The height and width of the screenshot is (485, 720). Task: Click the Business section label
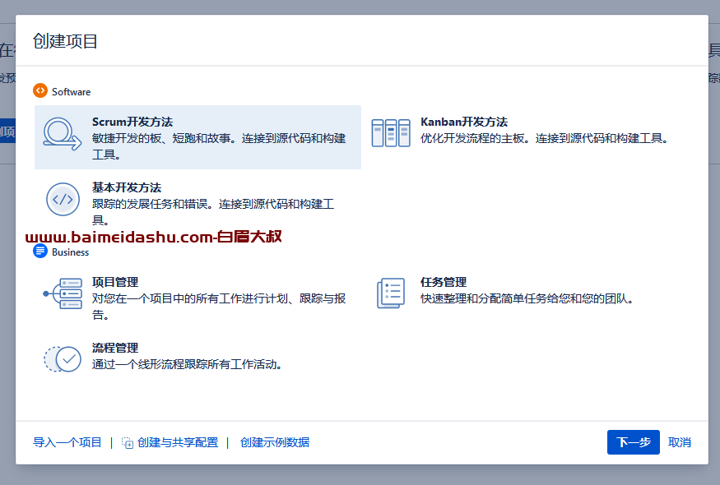tap(70, 252)
